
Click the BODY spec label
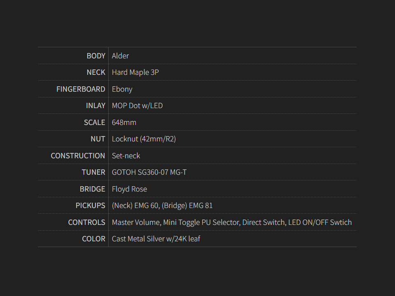pyautogui.click(x=96, y=56)
